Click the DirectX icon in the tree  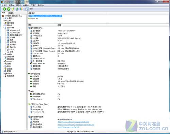5,61
